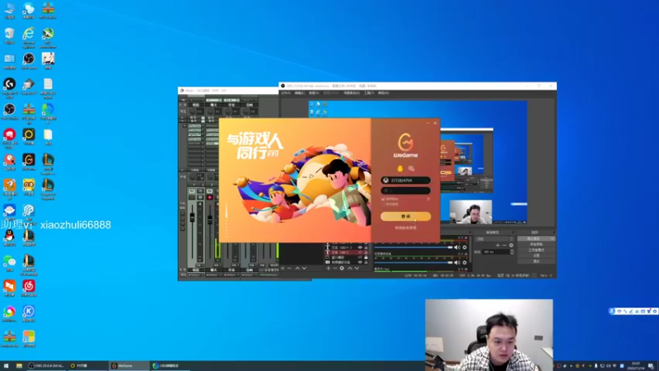
Task: Toggle eye visibility of first visible OBS source
Action: [x=360, y=247]
